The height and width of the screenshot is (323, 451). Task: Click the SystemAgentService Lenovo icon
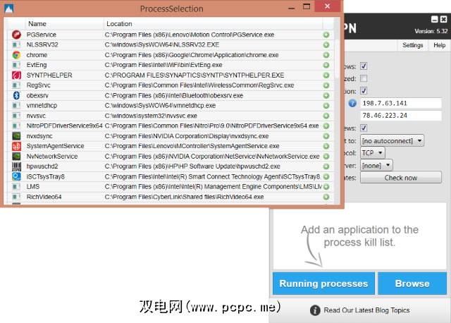[x=16, y=146]
